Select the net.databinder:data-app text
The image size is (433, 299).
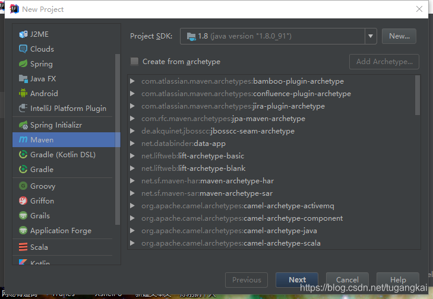(x=184, y=144)
